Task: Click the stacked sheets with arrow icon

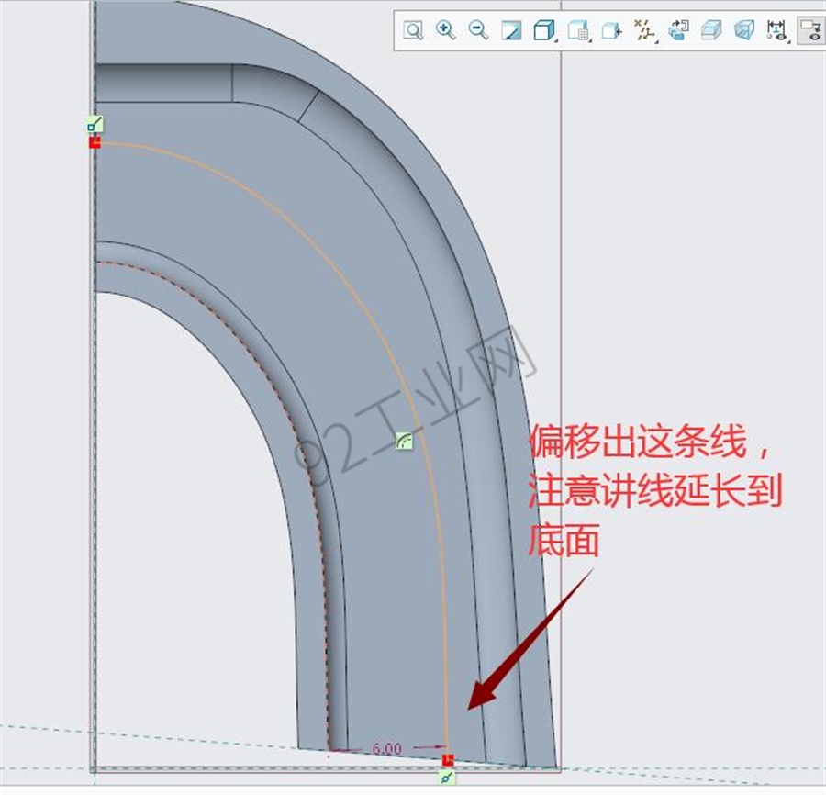Action: tap(678, 30)
